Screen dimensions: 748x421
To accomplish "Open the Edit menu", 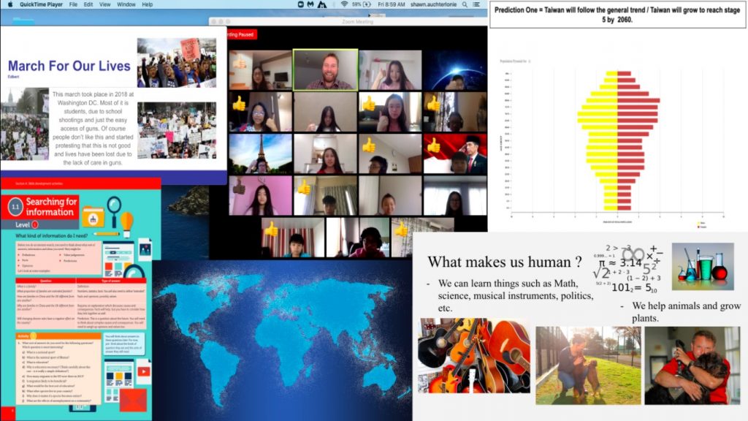I will tap(88, 4).
